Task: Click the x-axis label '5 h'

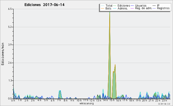Action: point(46,100)
